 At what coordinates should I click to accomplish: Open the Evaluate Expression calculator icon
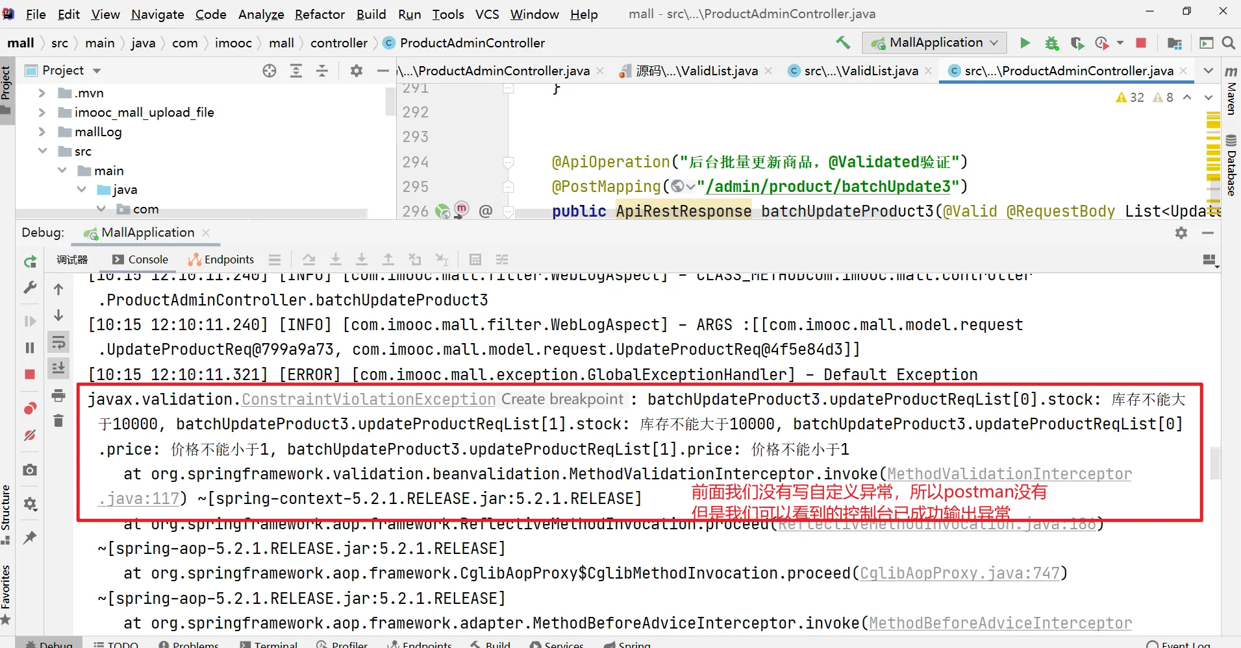[475, 259]
